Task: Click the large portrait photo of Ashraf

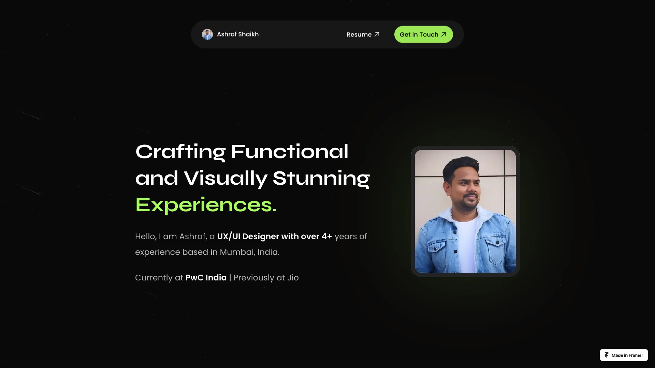Action: tap(465, 211)
